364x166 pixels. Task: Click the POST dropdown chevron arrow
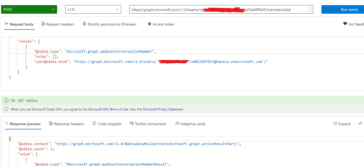(x=53, y=9)
